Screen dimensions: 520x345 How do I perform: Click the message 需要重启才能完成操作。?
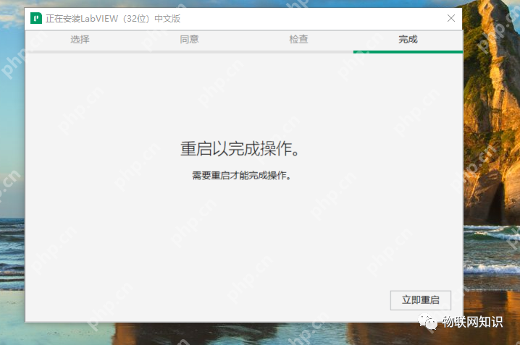coord(242,176)
